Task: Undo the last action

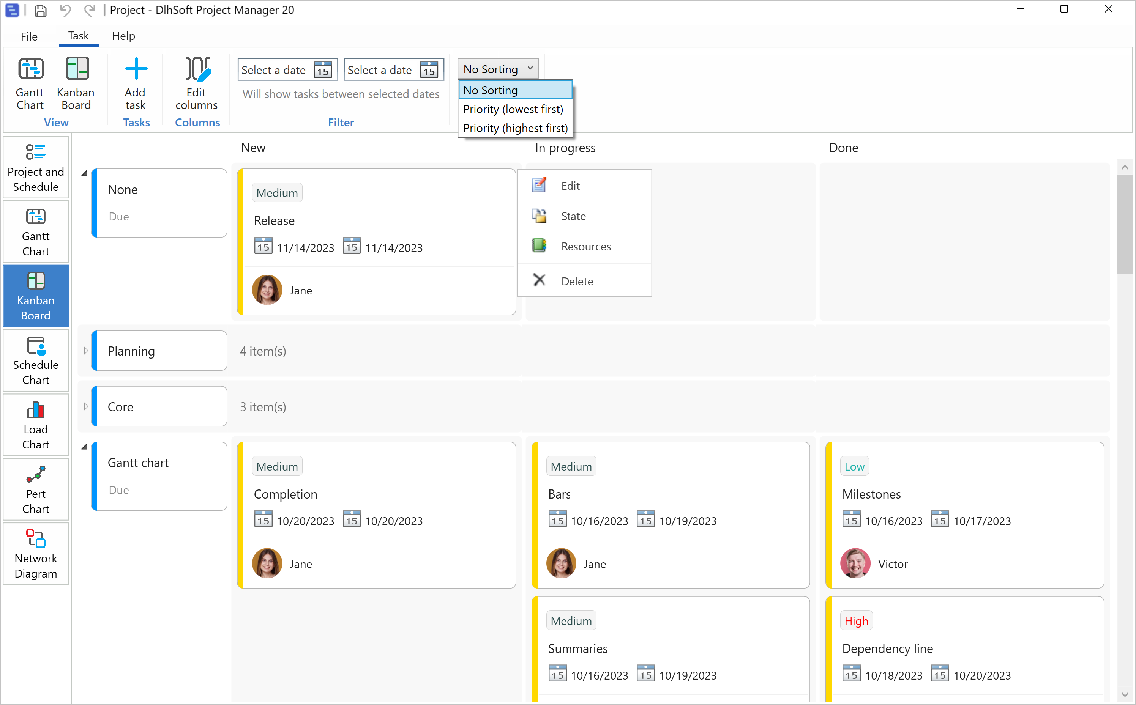Action: 65,10
